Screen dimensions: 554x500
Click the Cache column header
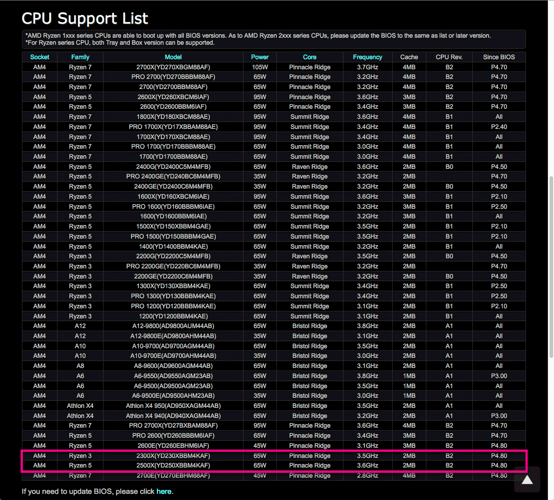409,57
